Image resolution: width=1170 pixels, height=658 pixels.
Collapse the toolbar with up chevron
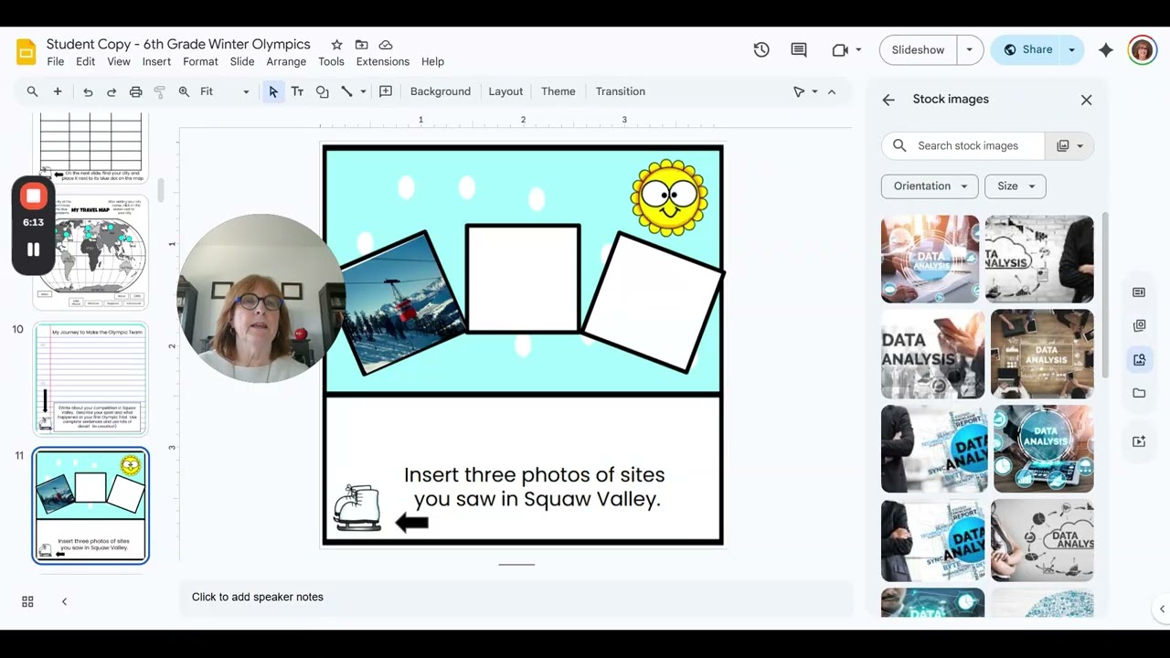click(x=831, y=91)
